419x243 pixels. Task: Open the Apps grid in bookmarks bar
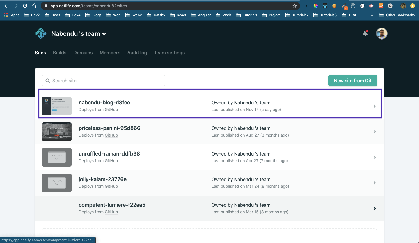pyautogui.click(x=12, y=15)
